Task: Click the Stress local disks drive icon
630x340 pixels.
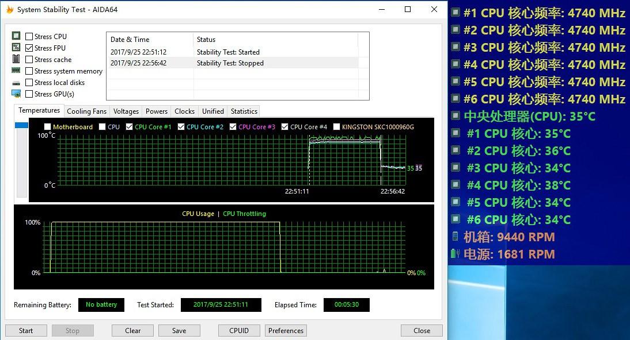Action: click(x=16, y=82)
